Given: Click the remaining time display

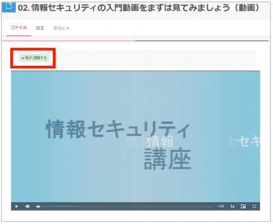Looking at the screenshot, I should click(x=221, y=206).
